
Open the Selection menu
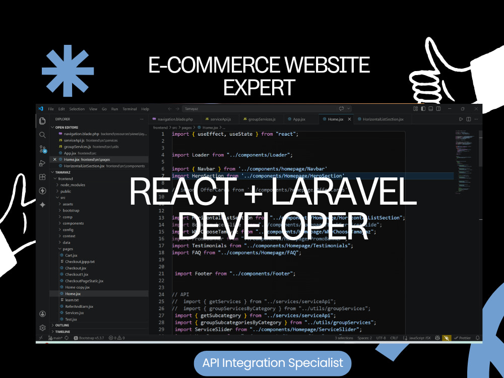coord(77,109)
